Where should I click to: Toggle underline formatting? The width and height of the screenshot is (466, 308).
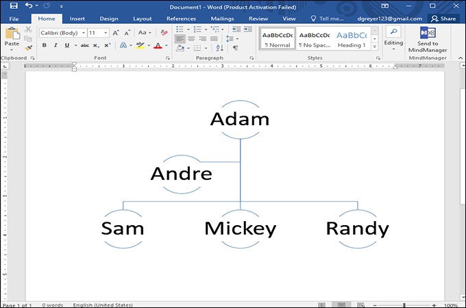[67, 45]
